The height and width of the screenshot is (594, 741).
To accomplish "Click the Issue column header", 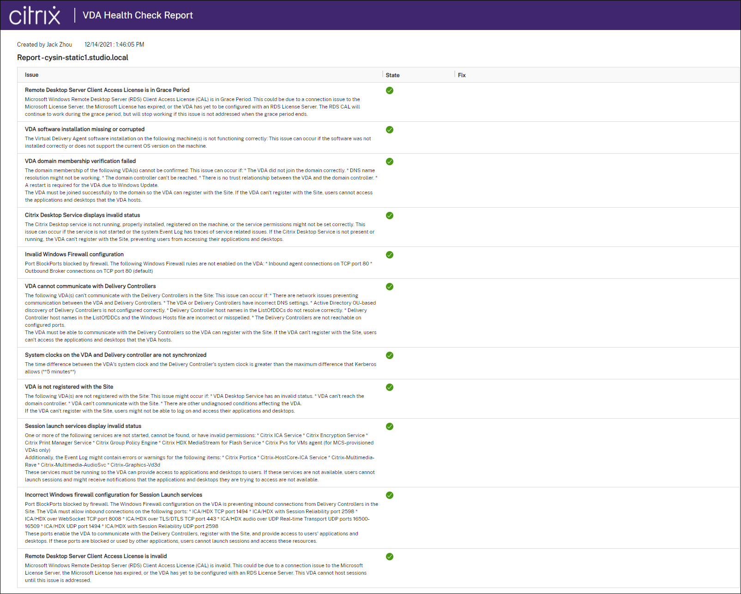I will click(32, 75).
